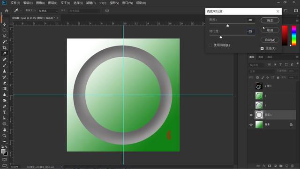Select the Blur tool
Image resolution: width=300 pixels, height=169 pixels.
tap(4, 95)
